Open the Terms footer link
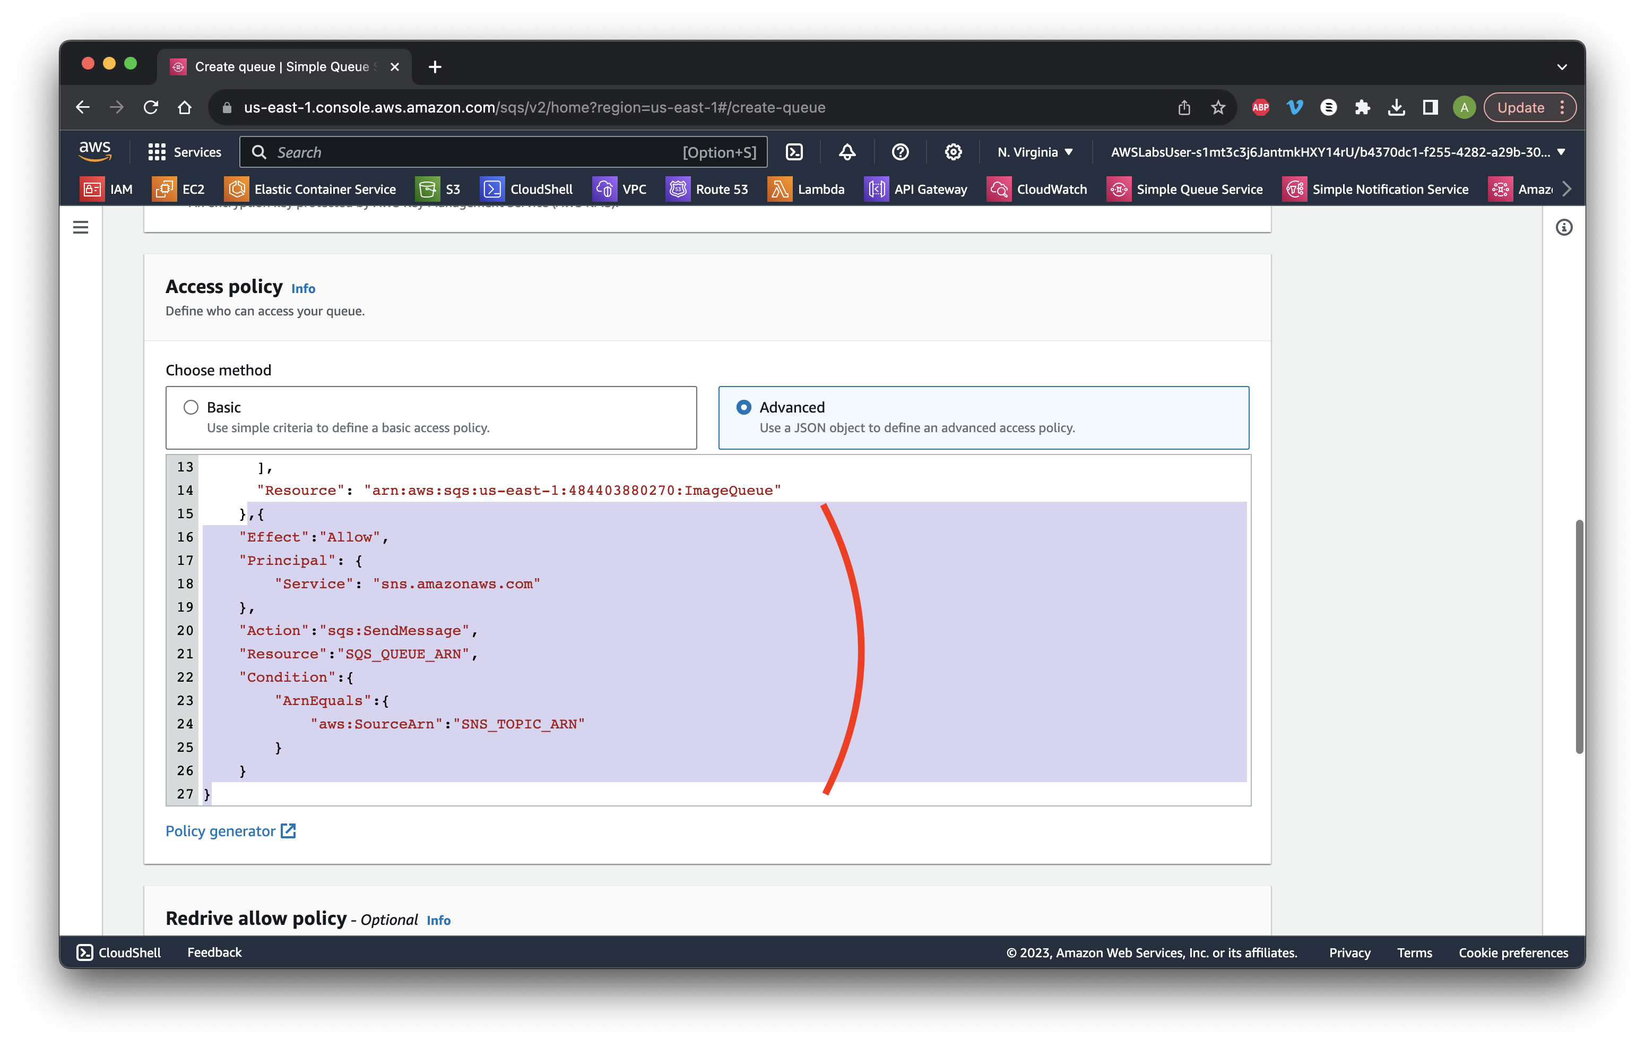Image resolution: width=1645 pixels, height=1047 pixels. [1414, 952]
